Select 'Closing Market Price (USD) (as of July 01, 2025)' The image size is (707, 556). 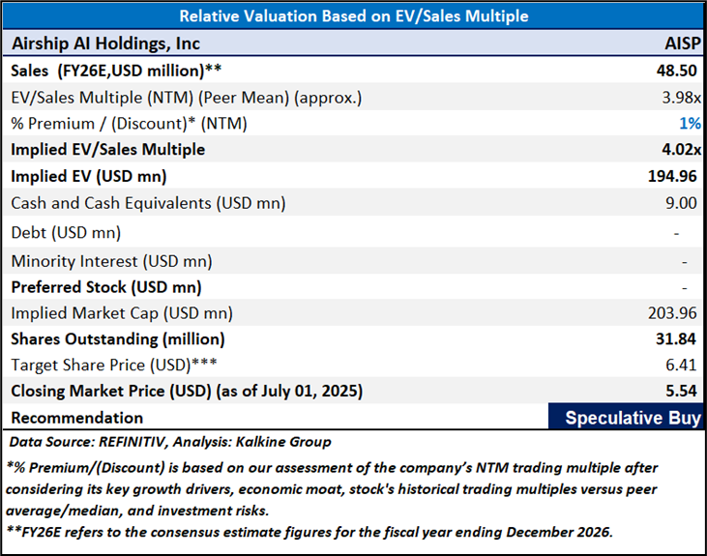coord(187,392)
